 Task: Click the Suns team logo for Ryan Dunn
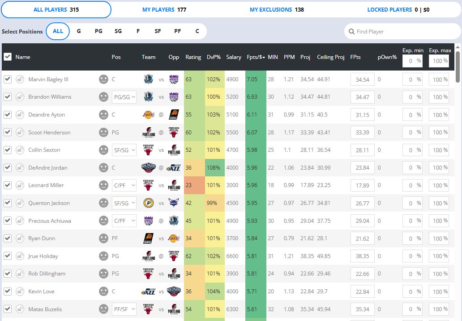tap(148, 238)
